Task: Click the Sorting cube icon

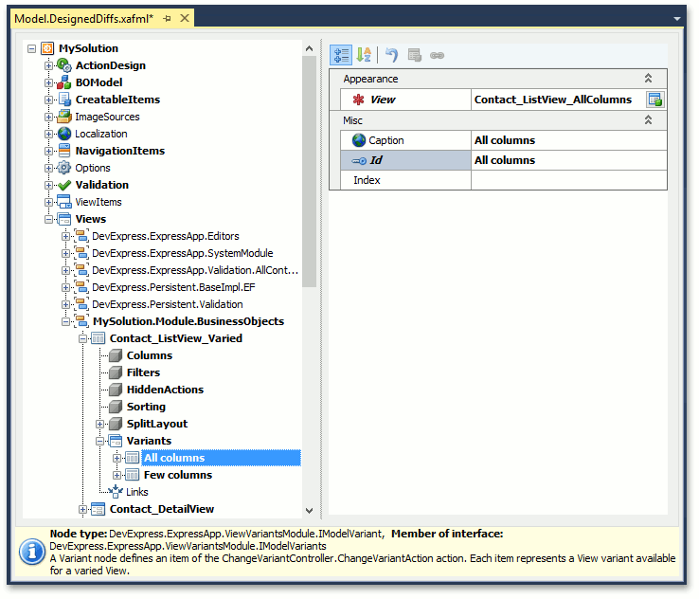Action: pos(116,407)
